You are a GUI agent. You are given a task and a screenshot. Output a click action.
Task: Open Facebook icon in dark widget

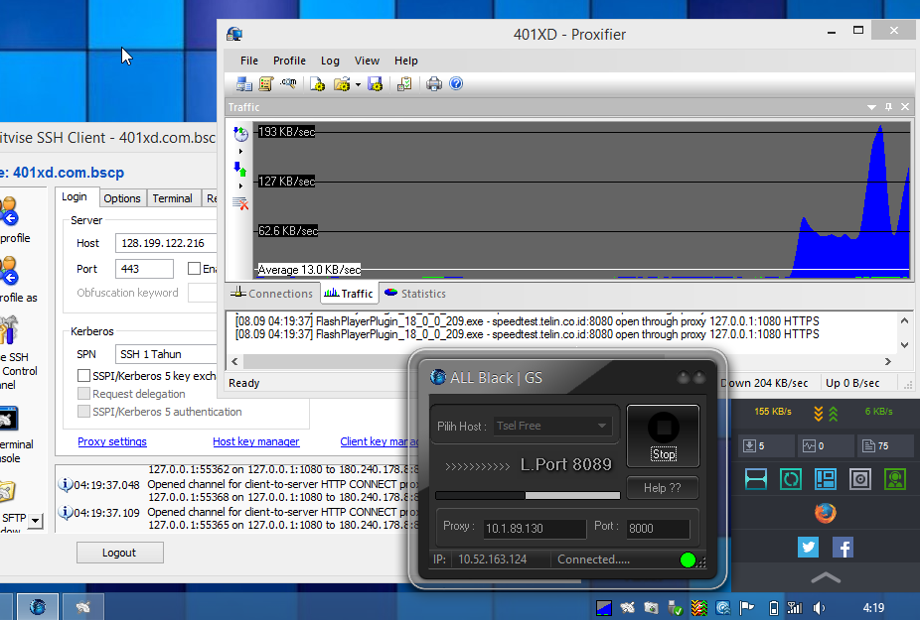[x=843, y=548]
